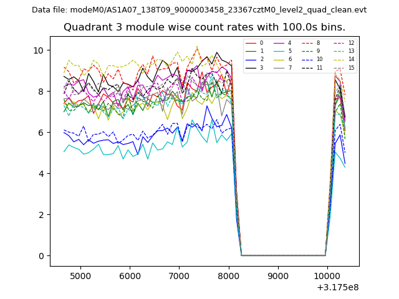Click the y-axis tick label 10
This screenshot has height=299, width=399.
(x=38, y=50)
